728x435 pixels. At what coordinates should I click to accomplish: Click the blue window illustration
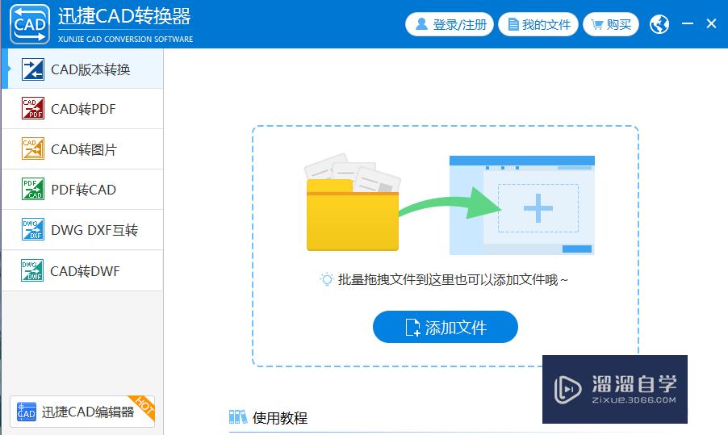point(522,205)
